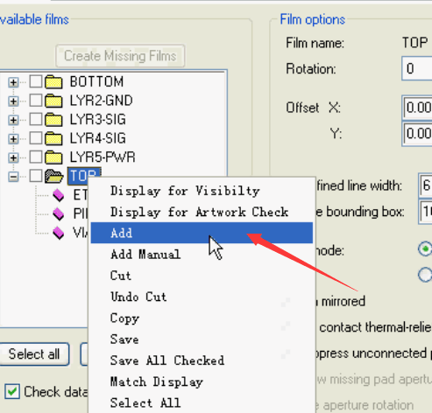
Task: Check the LYR5-PWR film checkbox
Action: [36, 157]
